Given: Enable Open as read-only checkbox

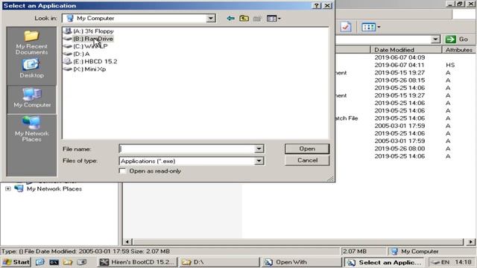Looking at the screenshot, I should (x=122, y=171).
